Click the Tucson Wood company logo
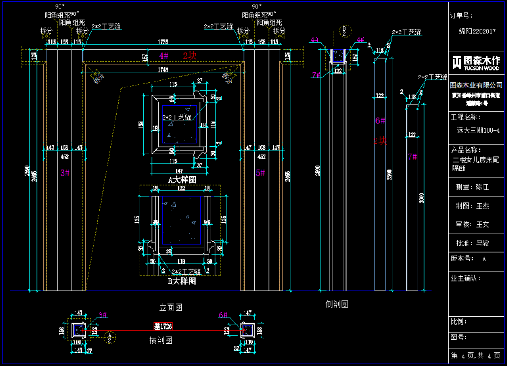Image resolution: width=507 pixels, height=366 pixels. [476, 62]
